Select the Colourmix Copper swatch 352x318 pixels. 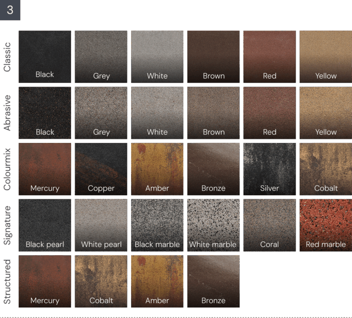(101, 169)
